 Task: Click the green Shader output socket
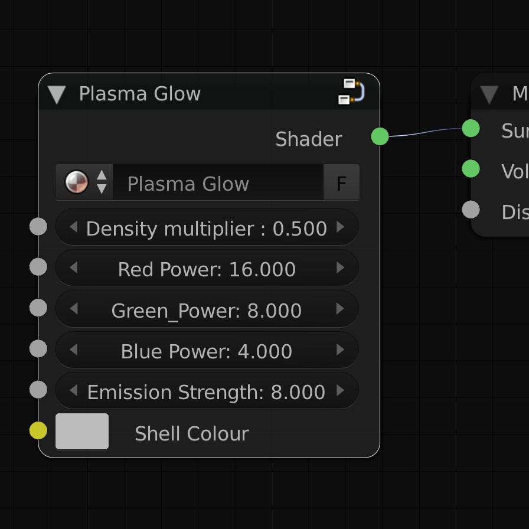380,136
